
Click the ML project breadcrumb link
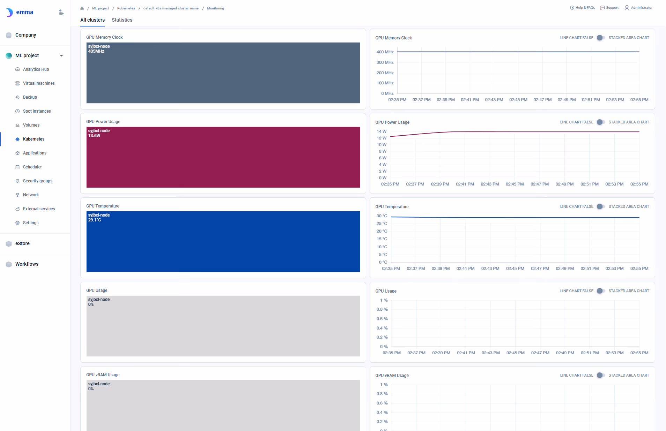click(101, 8)
